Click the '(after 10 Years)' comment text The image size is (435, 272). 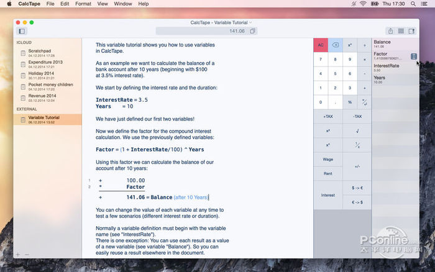point(191,197)
